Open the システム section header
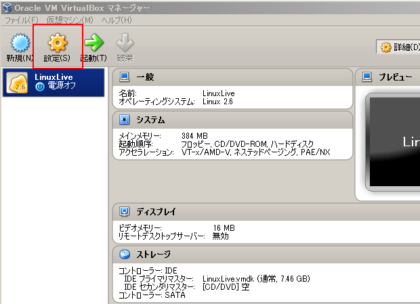This screenshot has width=420, height=304. tap(232, 120)
